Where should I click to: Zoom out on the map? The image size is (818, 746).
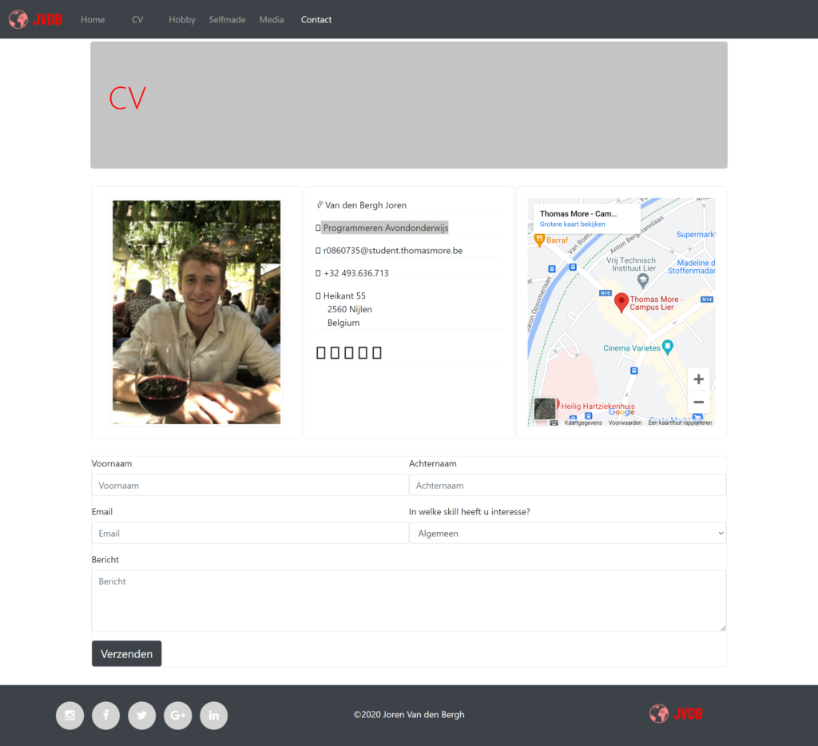pyautogui.click(x=698, y=403)
